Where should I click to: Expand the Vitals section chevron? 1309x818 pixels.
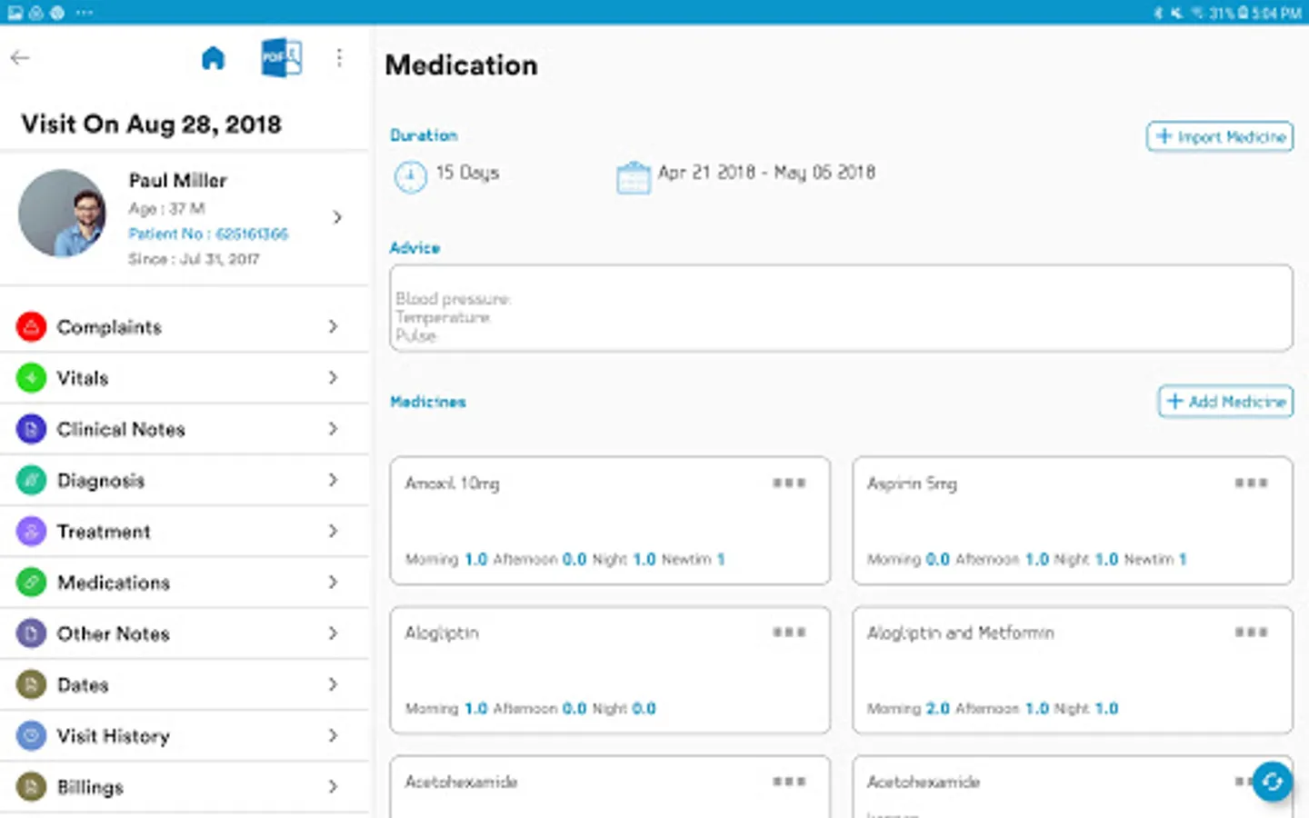coord(333,378)
